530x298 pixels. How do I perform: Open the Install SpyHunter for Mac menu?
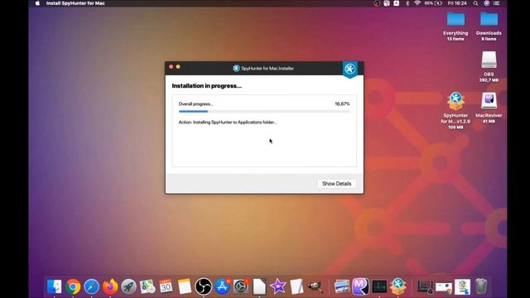75,3
